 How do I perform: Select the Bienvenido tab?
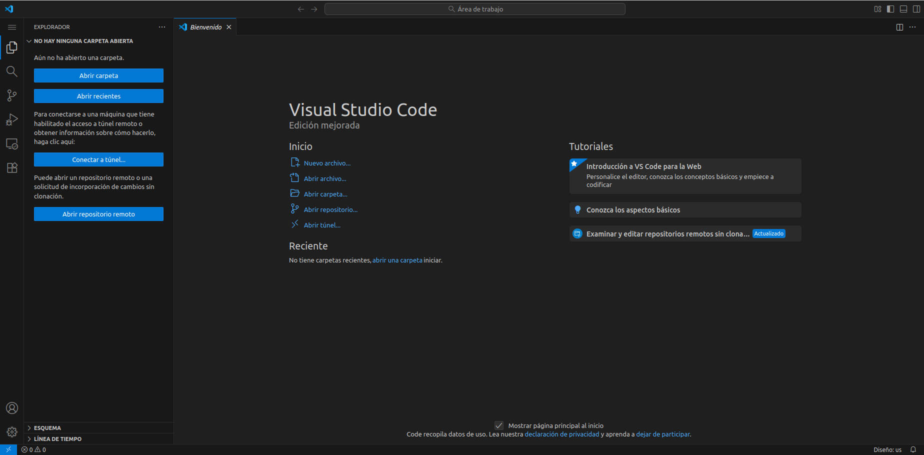(205, 27)
